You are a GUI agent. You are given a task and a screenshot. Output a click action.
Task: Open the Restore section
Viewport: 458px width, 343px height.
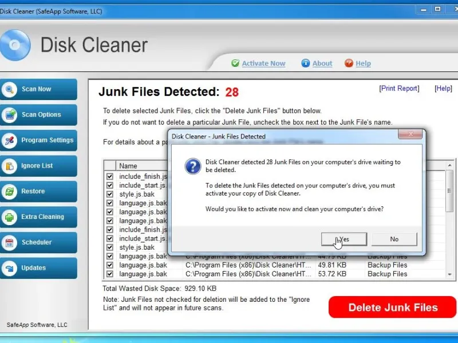pos(38,192)
